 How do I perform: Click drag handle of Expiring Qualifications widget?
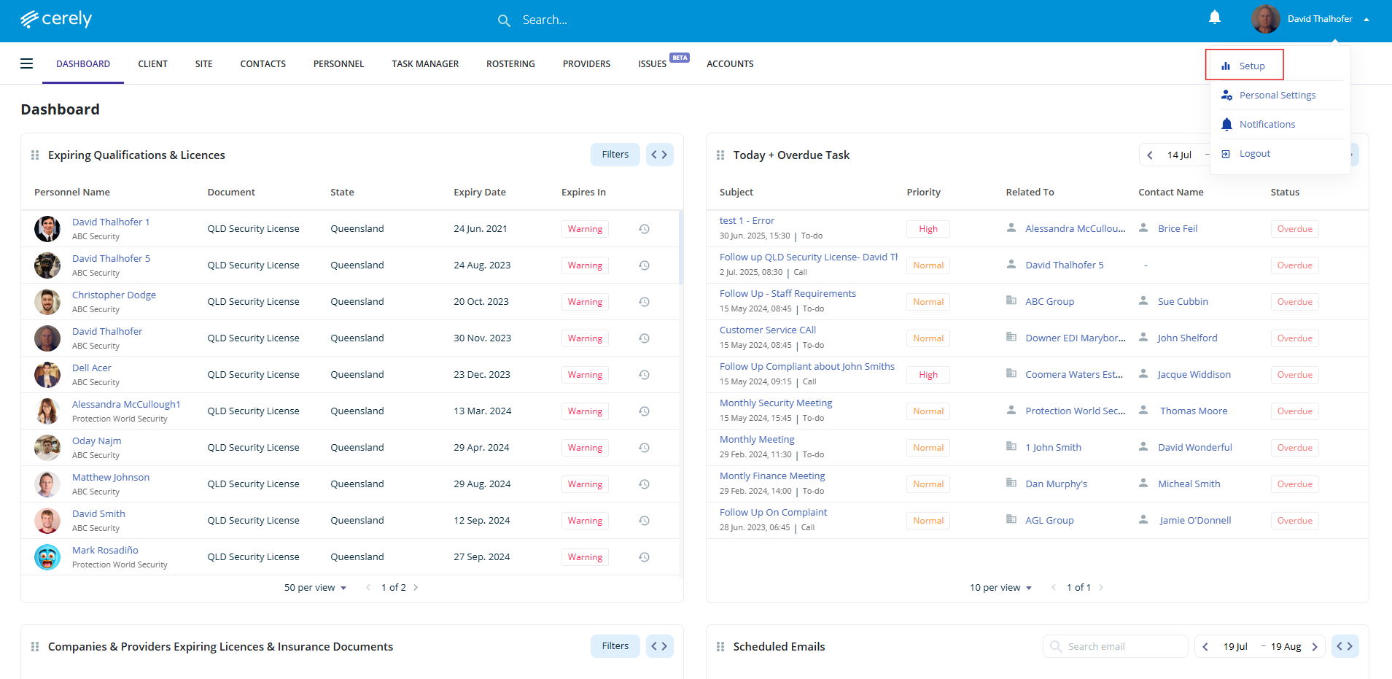(x=35, y=155)
